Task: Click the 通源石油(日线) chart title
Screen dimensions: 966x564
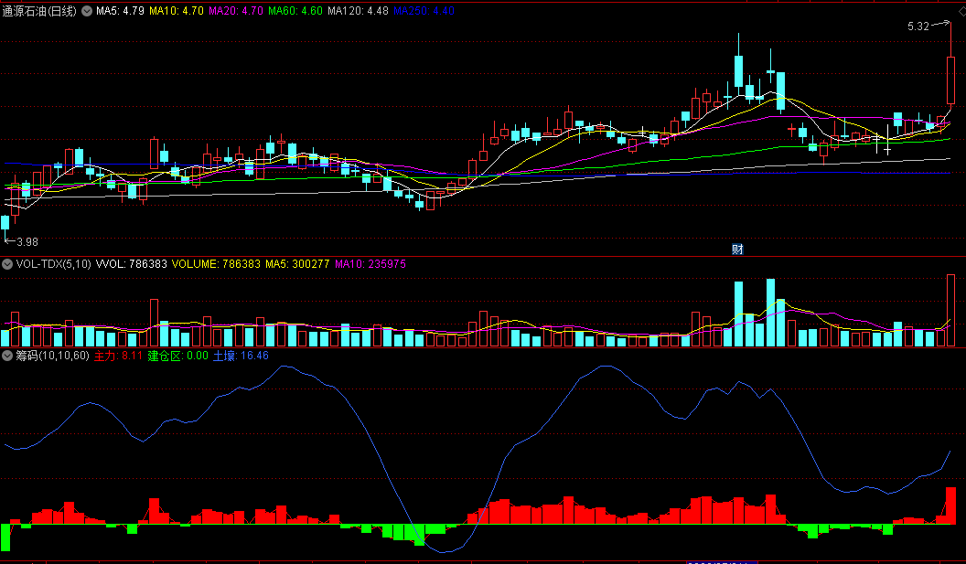Action: click(40, 11)
